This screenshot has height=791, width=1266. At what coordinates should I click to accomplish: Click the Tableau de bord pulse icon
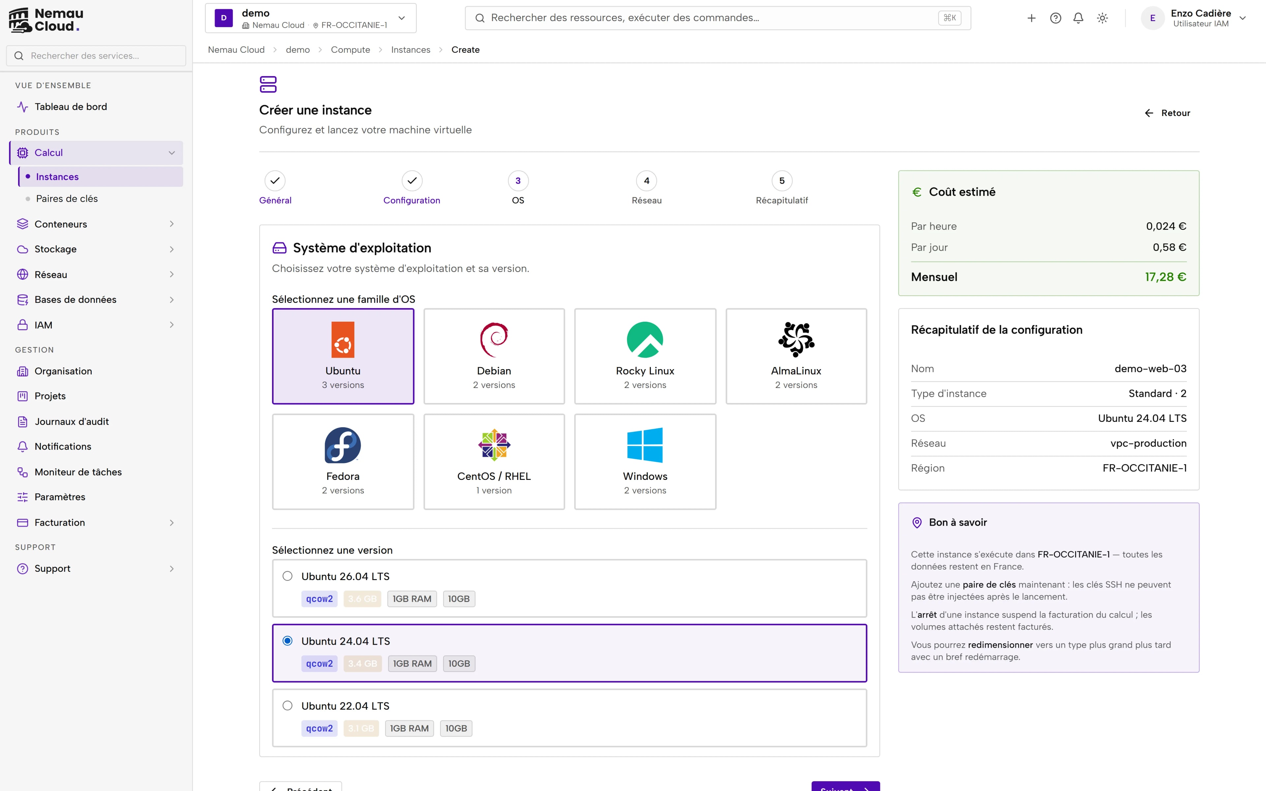click(22, 107)
